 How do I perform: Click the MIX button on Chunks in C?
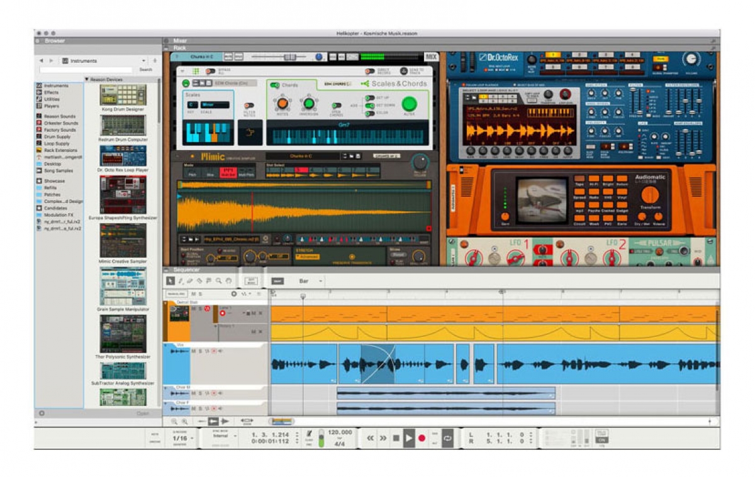click(x=431, y=57)
